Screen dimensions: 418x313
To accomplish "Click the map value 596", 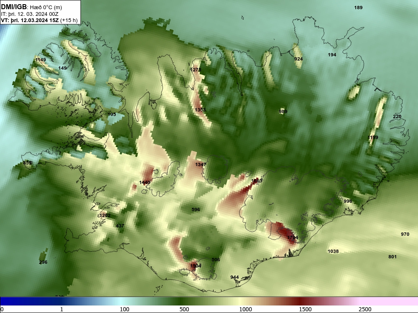I will tap(196, 210).
